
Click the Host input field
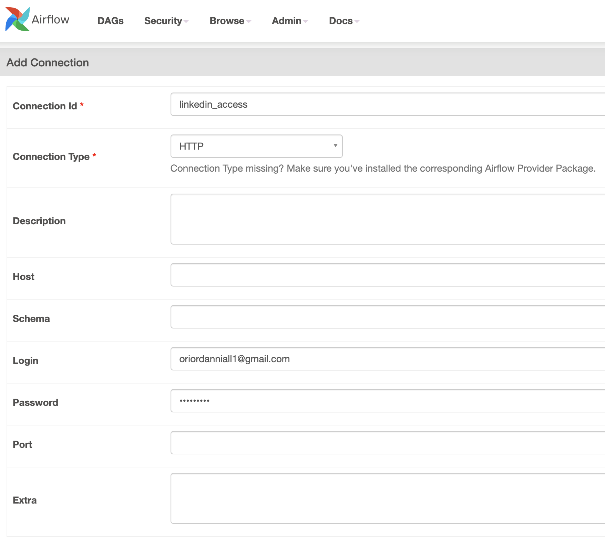click(x=388, y=275)
